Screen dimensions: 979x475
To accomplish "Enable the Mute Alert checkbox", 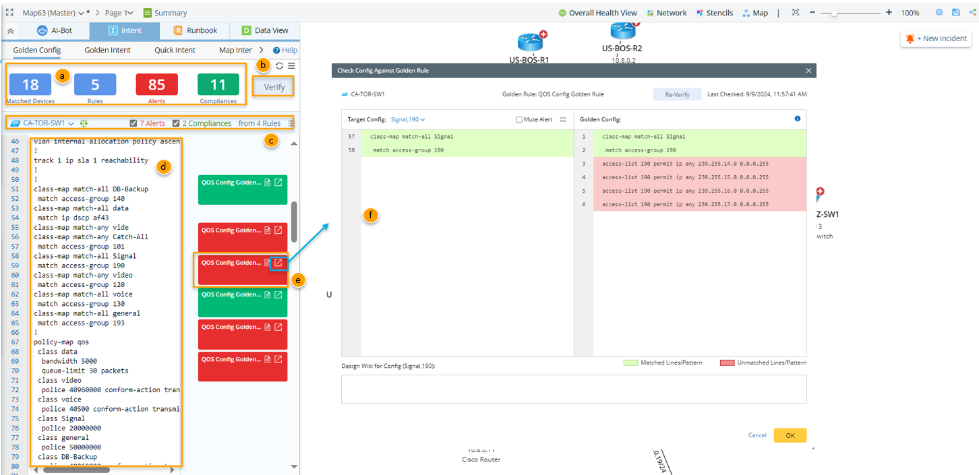I will [x=519, y=119].
